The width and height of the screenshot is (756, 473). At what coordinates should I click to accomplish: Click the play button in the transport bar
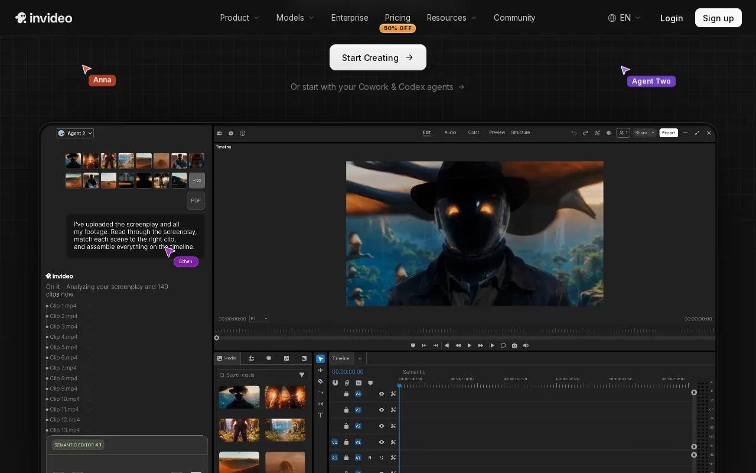point(470,345)
